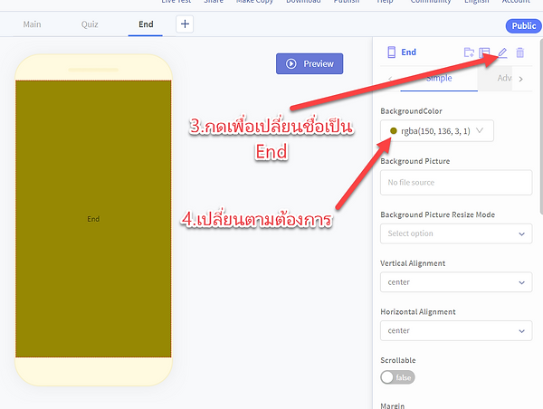
Task: Switch to the Quiz screen tab
Action: pos(90,24)
